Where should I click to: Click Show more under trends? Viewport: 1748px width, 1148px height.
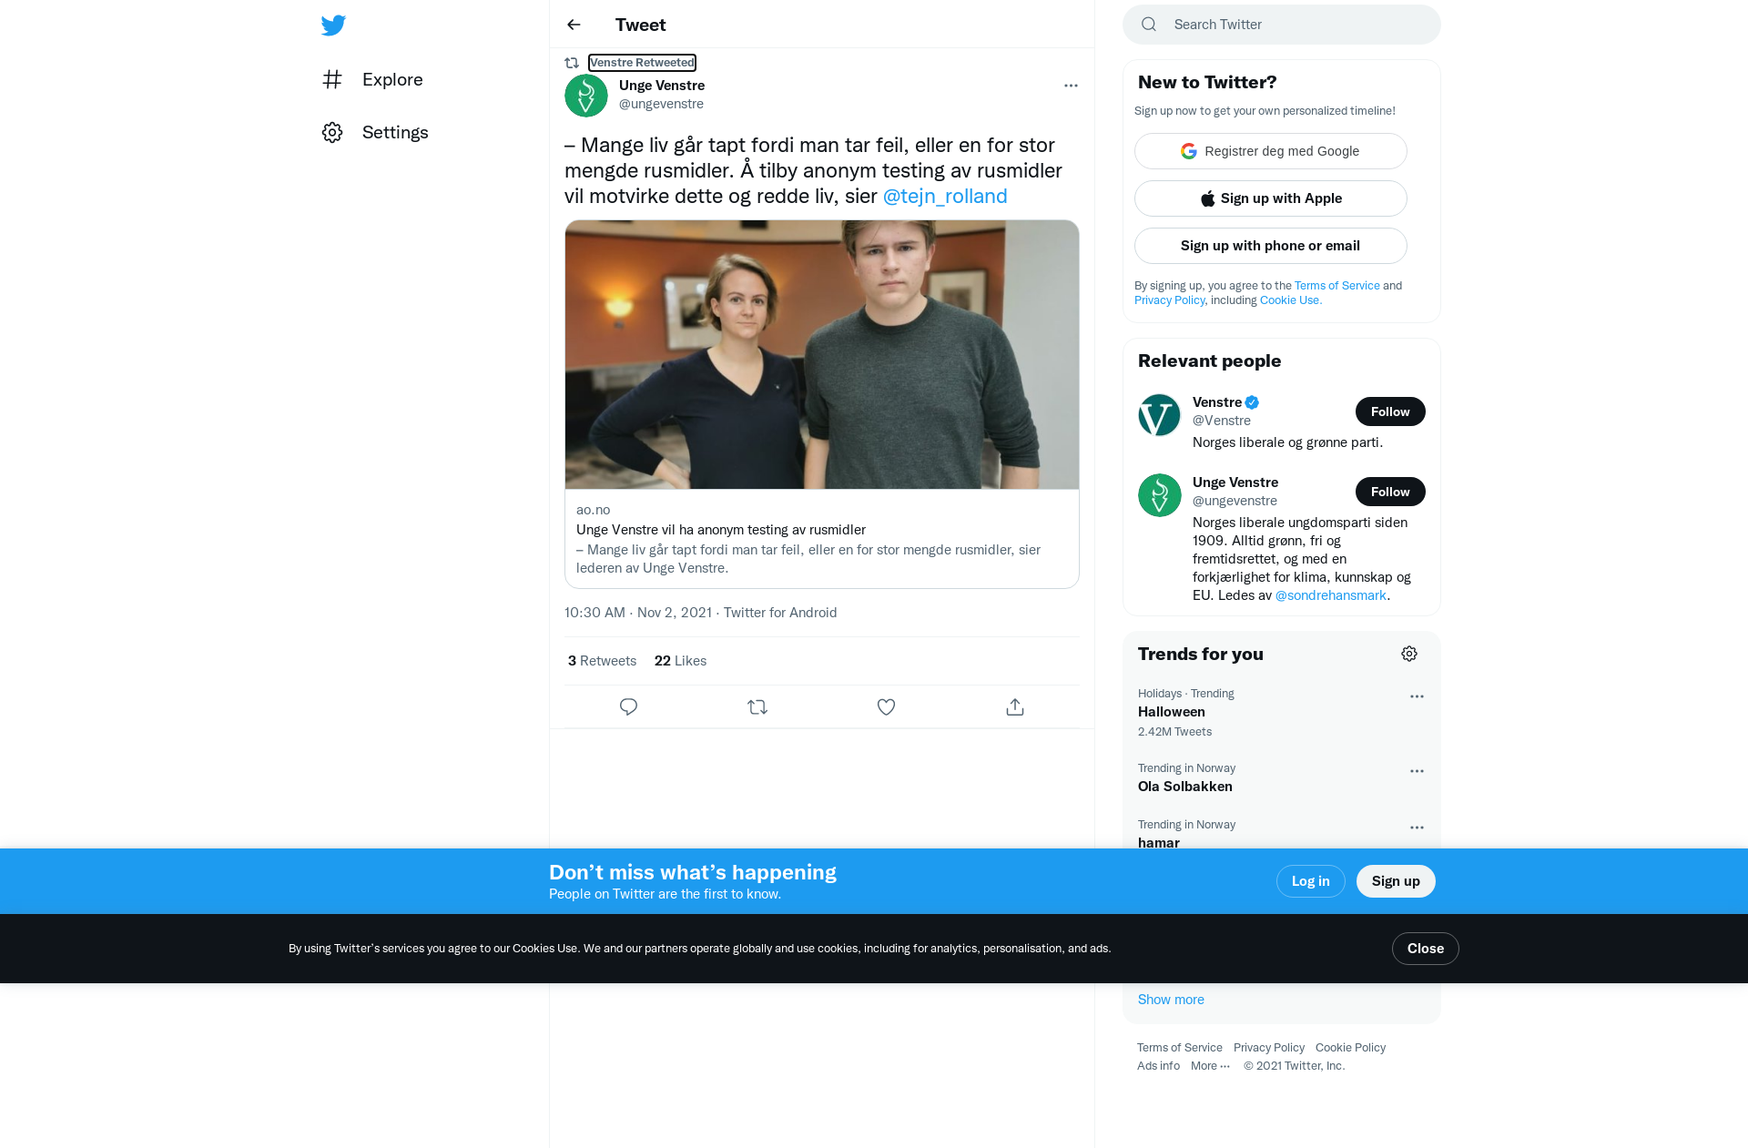[x=1171, y=1000]
